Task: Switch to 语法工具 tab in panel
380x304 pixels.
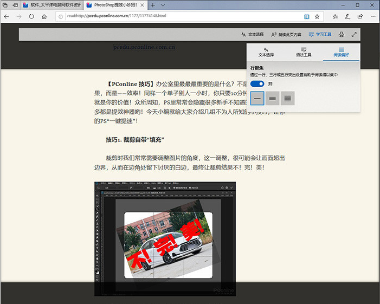Action: click(304, 52)
